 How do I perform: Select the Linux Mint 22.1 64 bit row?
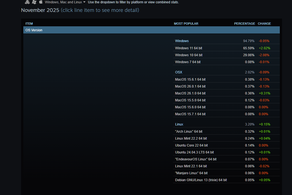(x=226, y=166)
